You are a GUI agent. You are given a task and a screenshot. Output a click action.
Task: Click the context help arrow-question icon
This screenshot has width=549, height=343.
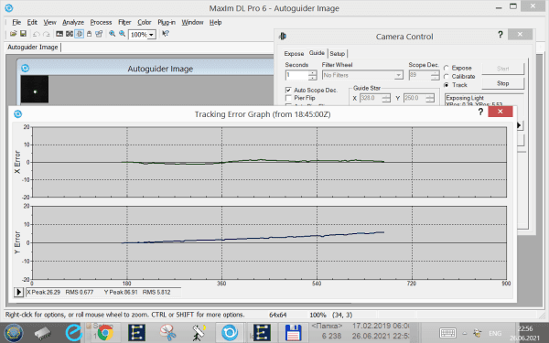pyautogui.click(x=166, y=34)
